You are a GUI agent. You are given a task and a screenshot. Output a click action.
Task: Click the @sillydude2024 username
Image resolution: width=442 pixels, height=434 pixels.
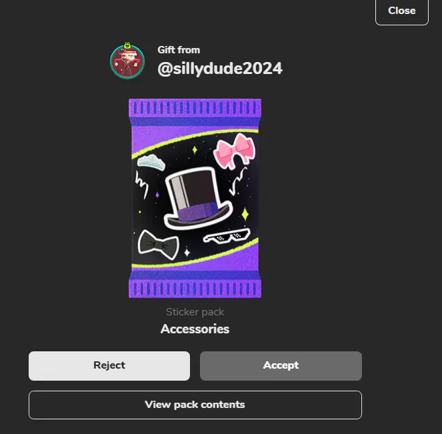(x=220, y=69)
